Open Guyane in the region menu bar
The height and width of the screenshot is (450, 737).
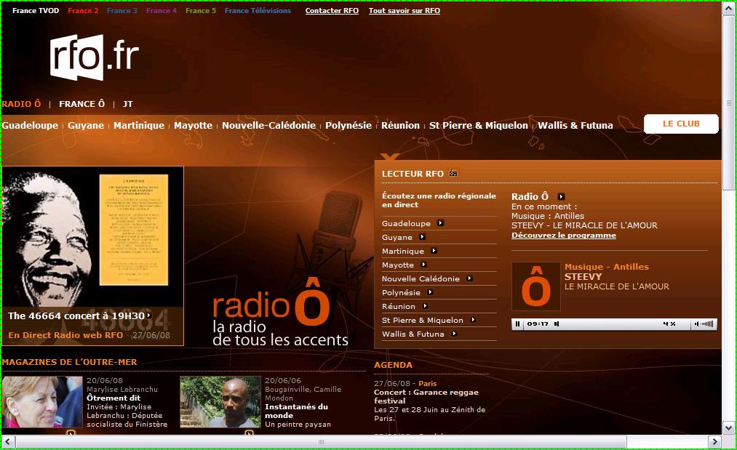click(x=86, y=126)
